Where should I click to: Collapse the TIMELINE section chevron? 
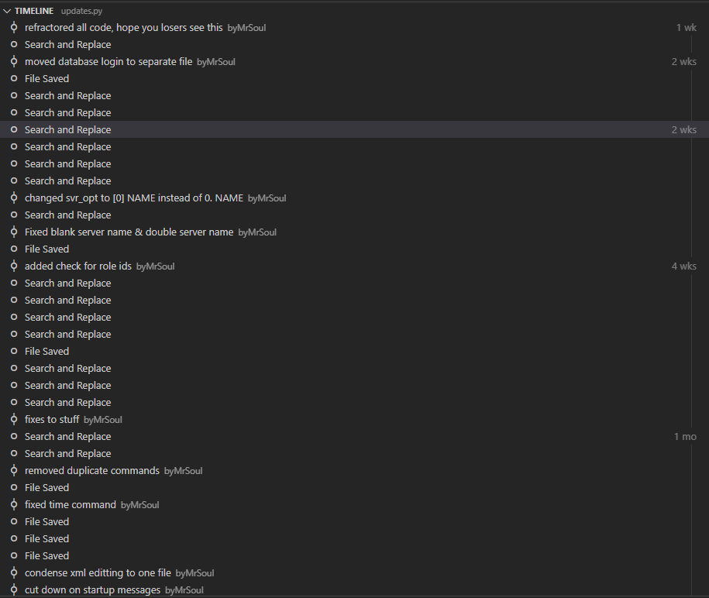(x=7, y=11)
